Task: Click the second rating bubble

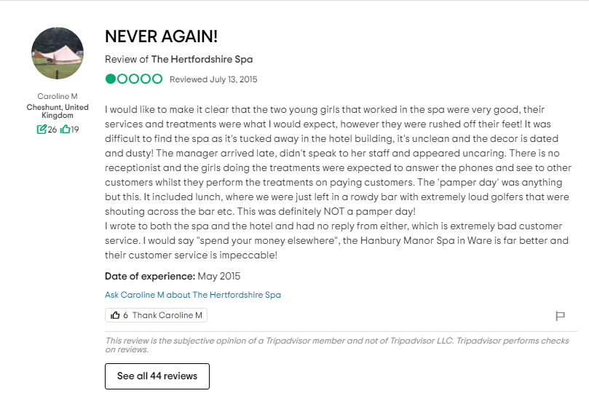Action: pos(122,79)
